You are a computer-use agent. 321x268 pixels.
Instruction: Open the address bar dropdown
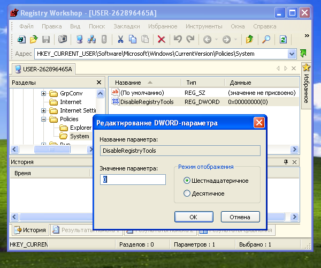(x=292, y=54)
